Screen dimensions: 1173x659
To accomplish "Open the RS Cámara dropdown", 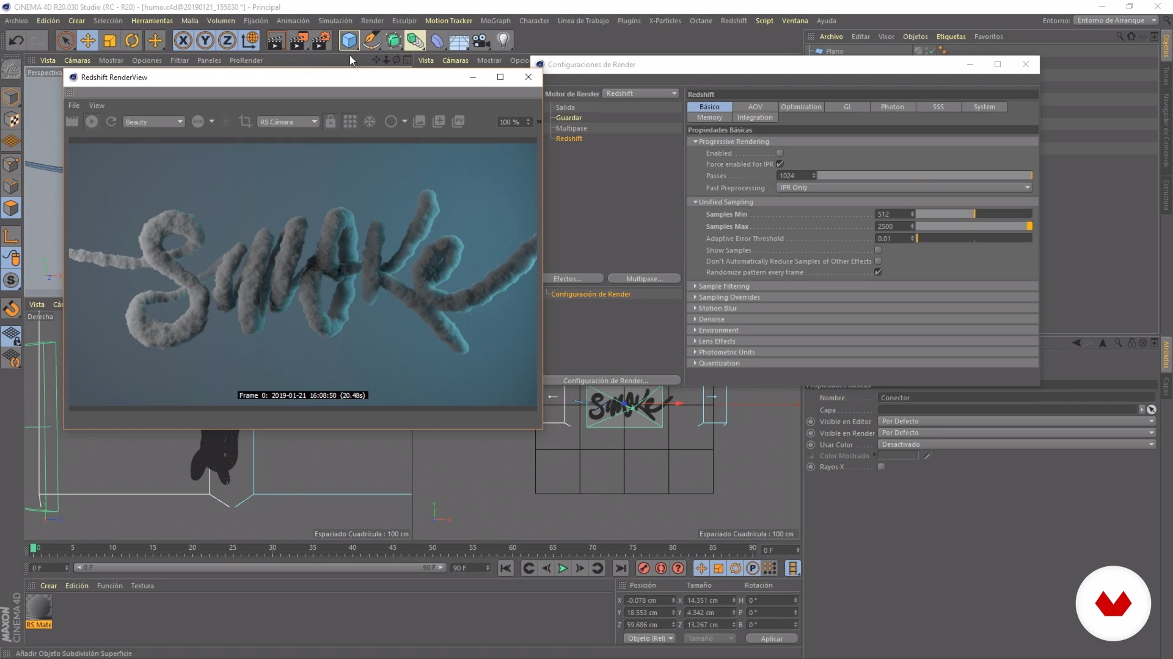I will pos(288,122).
